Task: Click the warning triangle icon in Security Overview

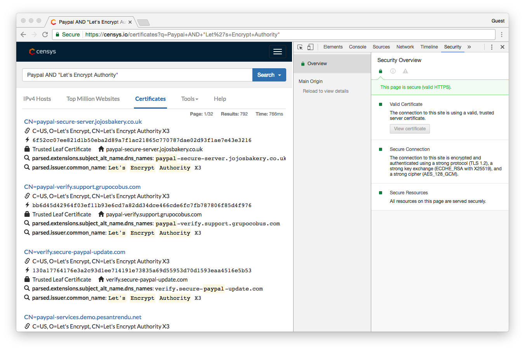Action: (x=405, y=71)
